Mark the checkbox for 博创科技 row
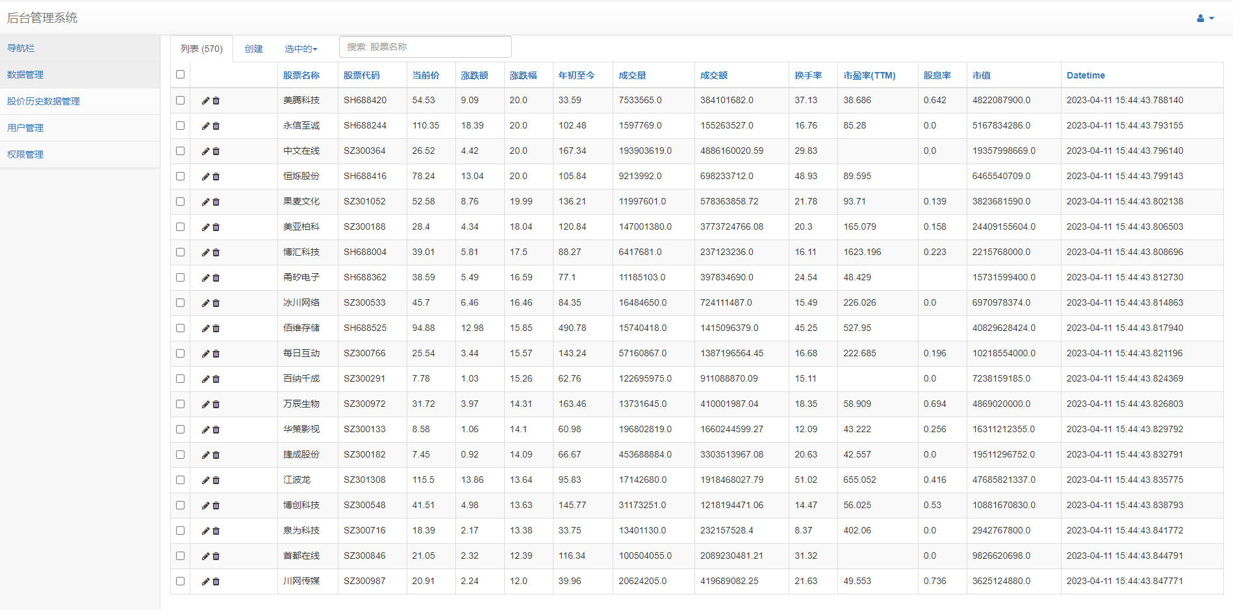This screenshot has width=1233, height=610. click(x=181, y=506)
